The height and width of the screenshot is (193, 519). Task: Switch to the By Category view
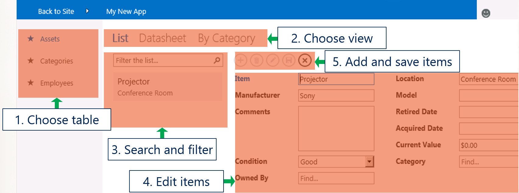227,38
